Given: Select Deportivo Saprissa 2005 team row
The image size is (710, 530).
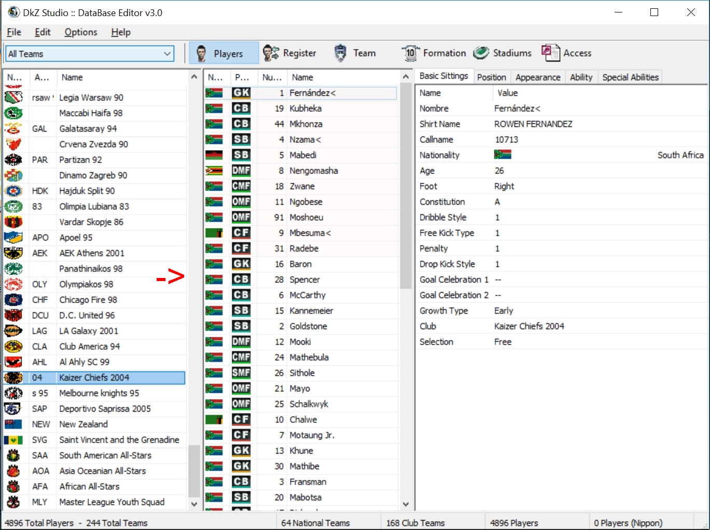Looking at the screenshot, I should click(94, 409).
